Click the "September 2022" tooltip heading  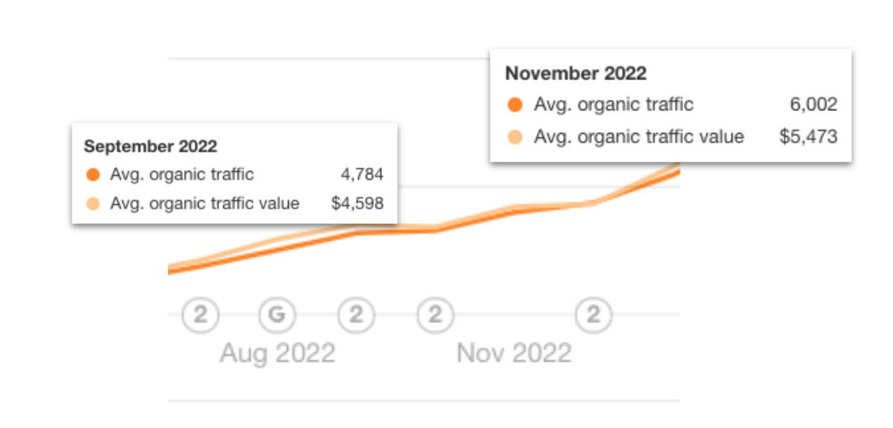click(151, 147)
